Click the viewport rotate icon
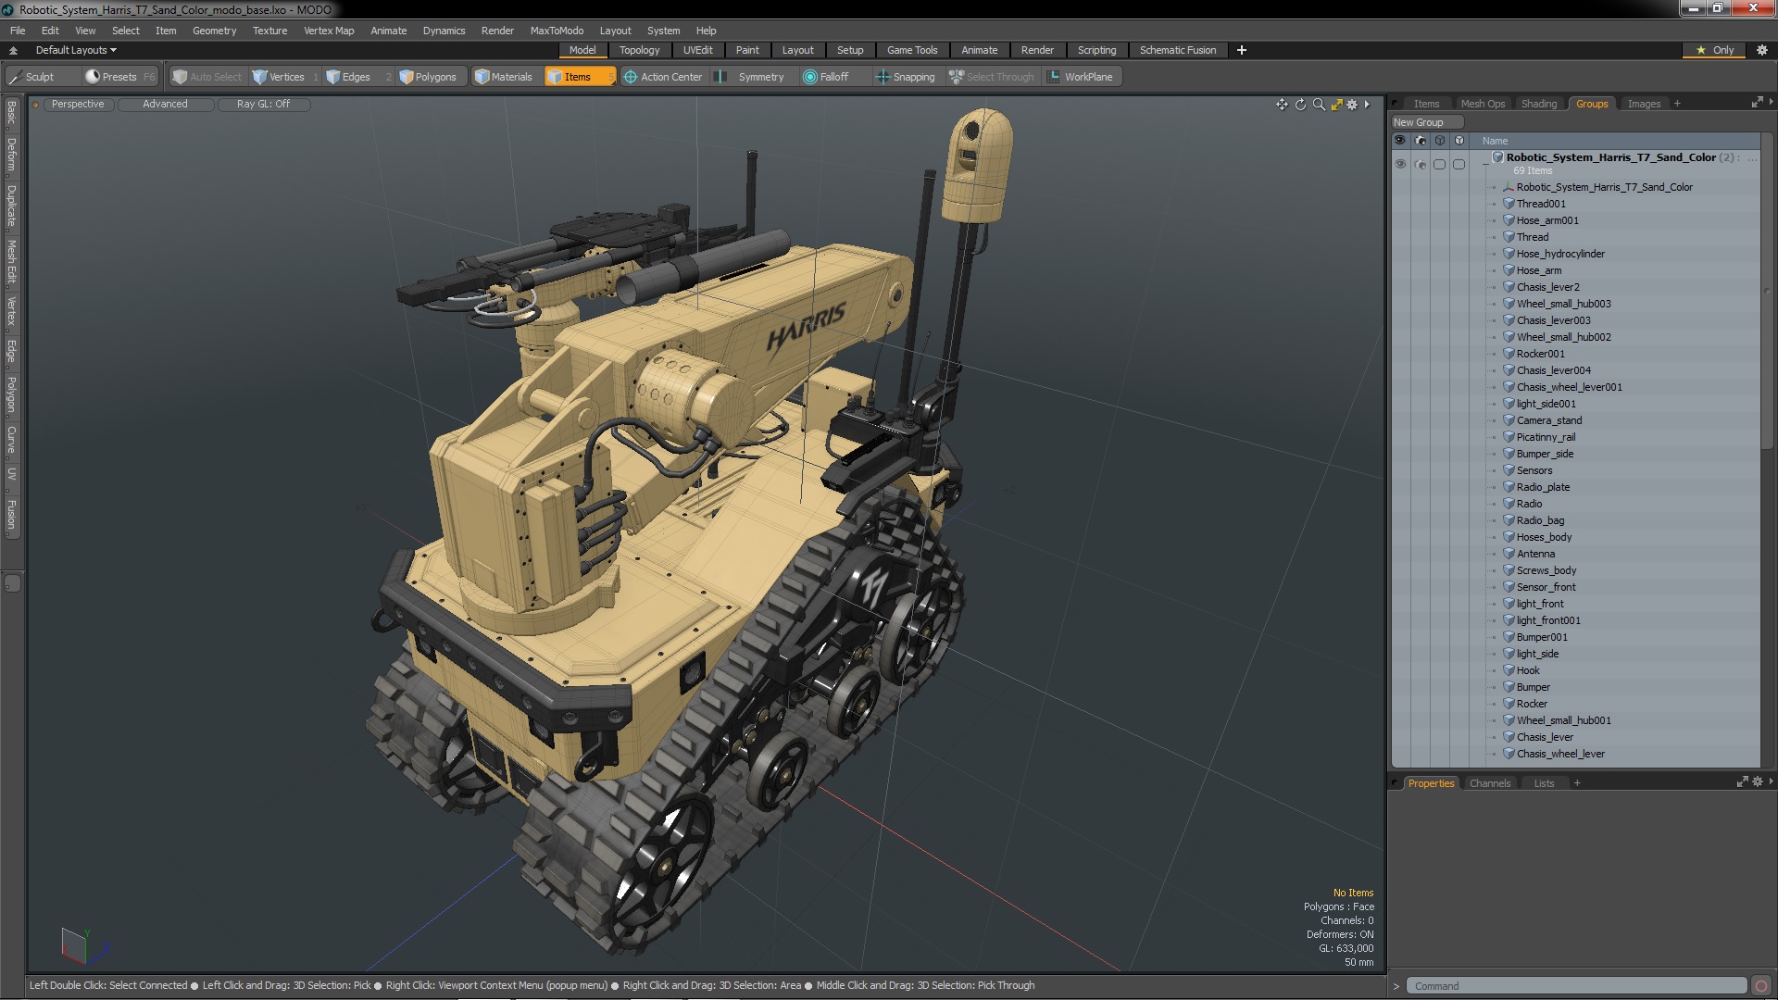The image size is (1778, 1000). [1300, 105]
